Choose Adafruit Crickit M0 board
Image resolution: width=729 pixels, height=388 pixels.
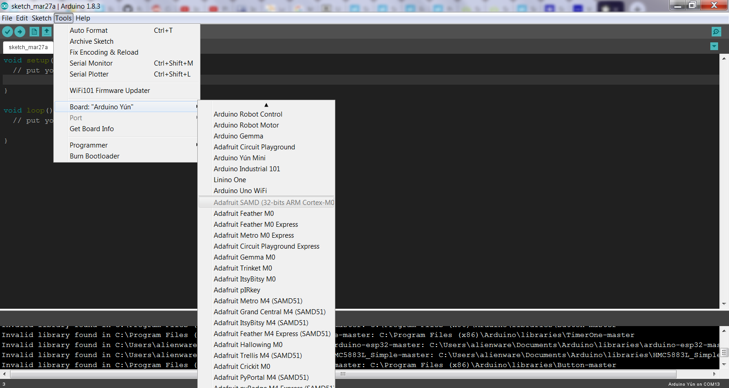[x=267, y=367]
